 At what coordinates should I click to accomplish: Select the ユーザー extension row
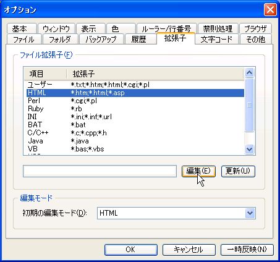(135, 85)
